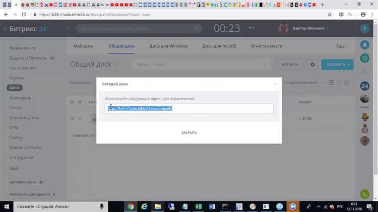
Task: Click the ЗАКРЫТЬ button in dialog
Action: 189,133
